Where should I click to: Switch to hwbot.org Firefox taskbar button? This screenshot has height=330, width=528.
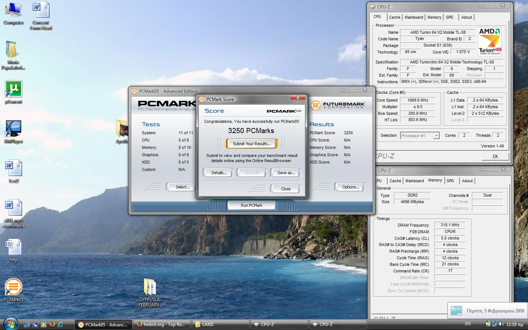coord(162,324)
